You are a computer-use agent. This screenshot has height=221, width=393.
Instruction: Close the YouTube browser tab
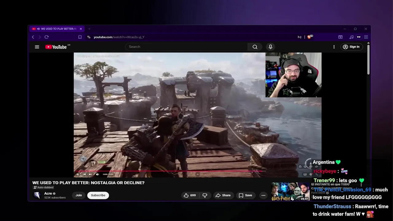[x=81, y=29]
